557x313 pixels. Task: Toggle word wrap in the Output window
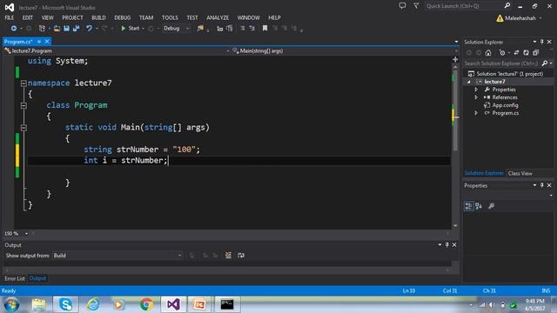point(241,256)
